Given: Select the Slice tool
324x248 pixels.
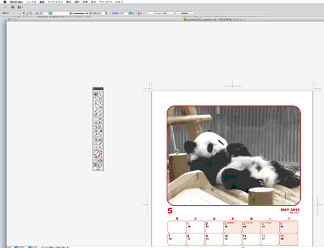Looking at the screenshot, I should click(101, 144).
